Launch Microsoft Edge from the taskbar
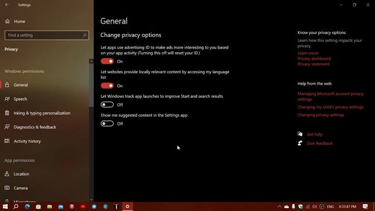 (28, 206)
